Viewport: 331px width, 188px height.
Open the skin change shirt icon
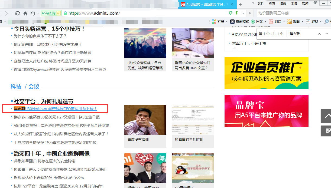pos(315,3)
